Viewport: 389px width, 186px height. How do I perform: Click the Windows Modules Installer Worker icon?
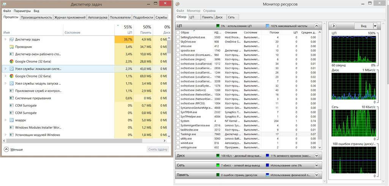(x=11, y=128)
